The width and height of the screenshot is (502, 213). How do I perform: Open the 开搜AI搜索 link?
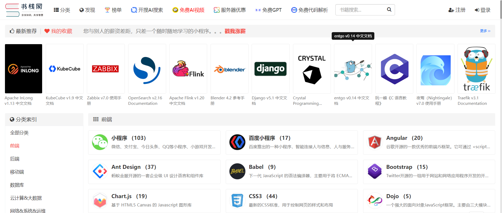(147, 10)
